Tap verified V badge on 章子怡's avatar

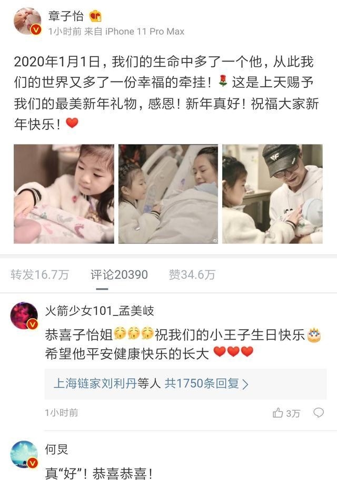(x=36, y=29)
